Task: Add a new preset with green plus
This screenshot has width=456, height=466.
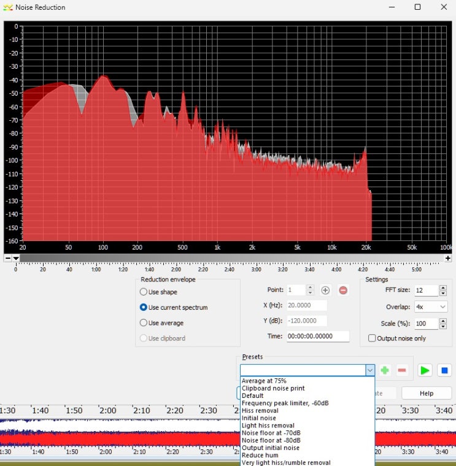Action: [x=385, y=370]
